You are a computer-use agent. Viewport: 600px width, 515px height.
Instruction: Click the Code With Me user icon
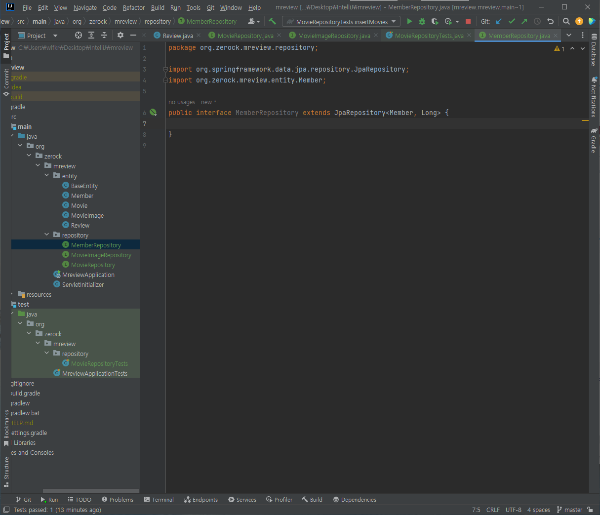click(x=254, y=21)
